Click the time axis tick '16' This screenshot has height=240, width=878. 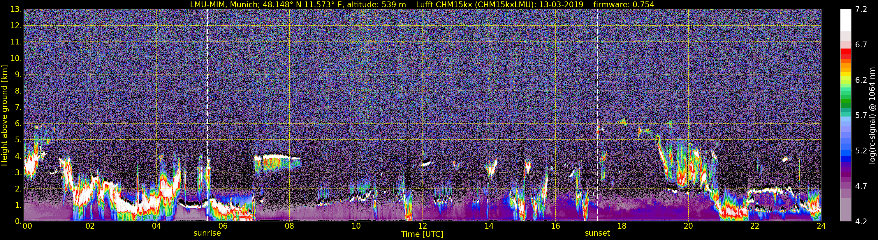[555, 226]
